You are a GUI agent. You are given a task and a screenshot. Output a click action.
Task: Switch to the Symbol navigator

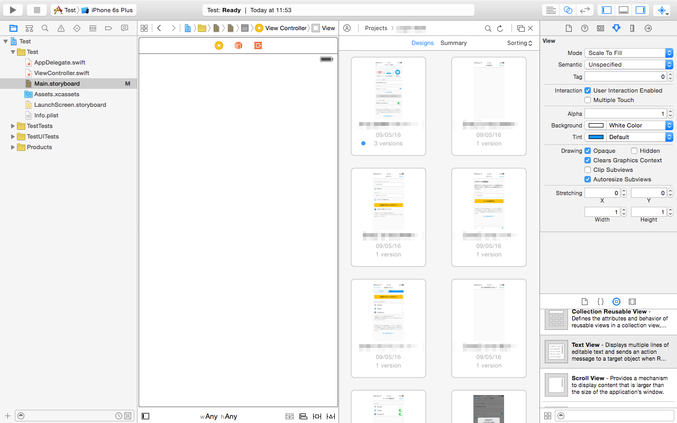29,28
